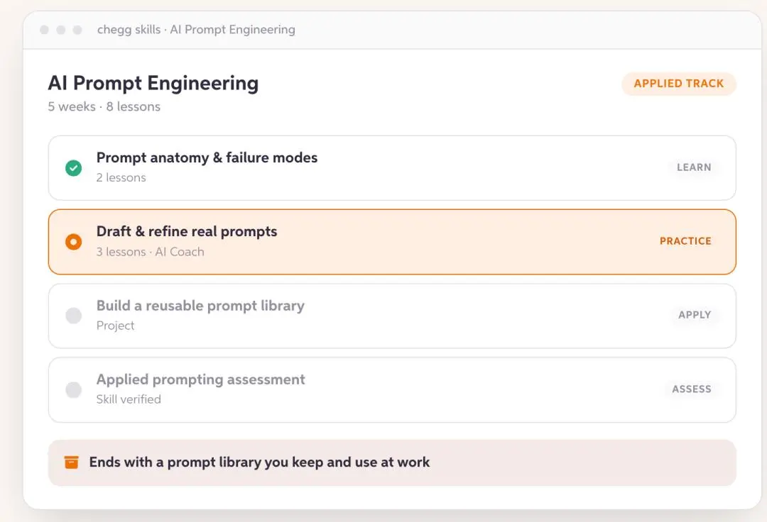Click the grey circle beside Applied prompting assessment
Viewport: 767px width, 522px height.
73,389
